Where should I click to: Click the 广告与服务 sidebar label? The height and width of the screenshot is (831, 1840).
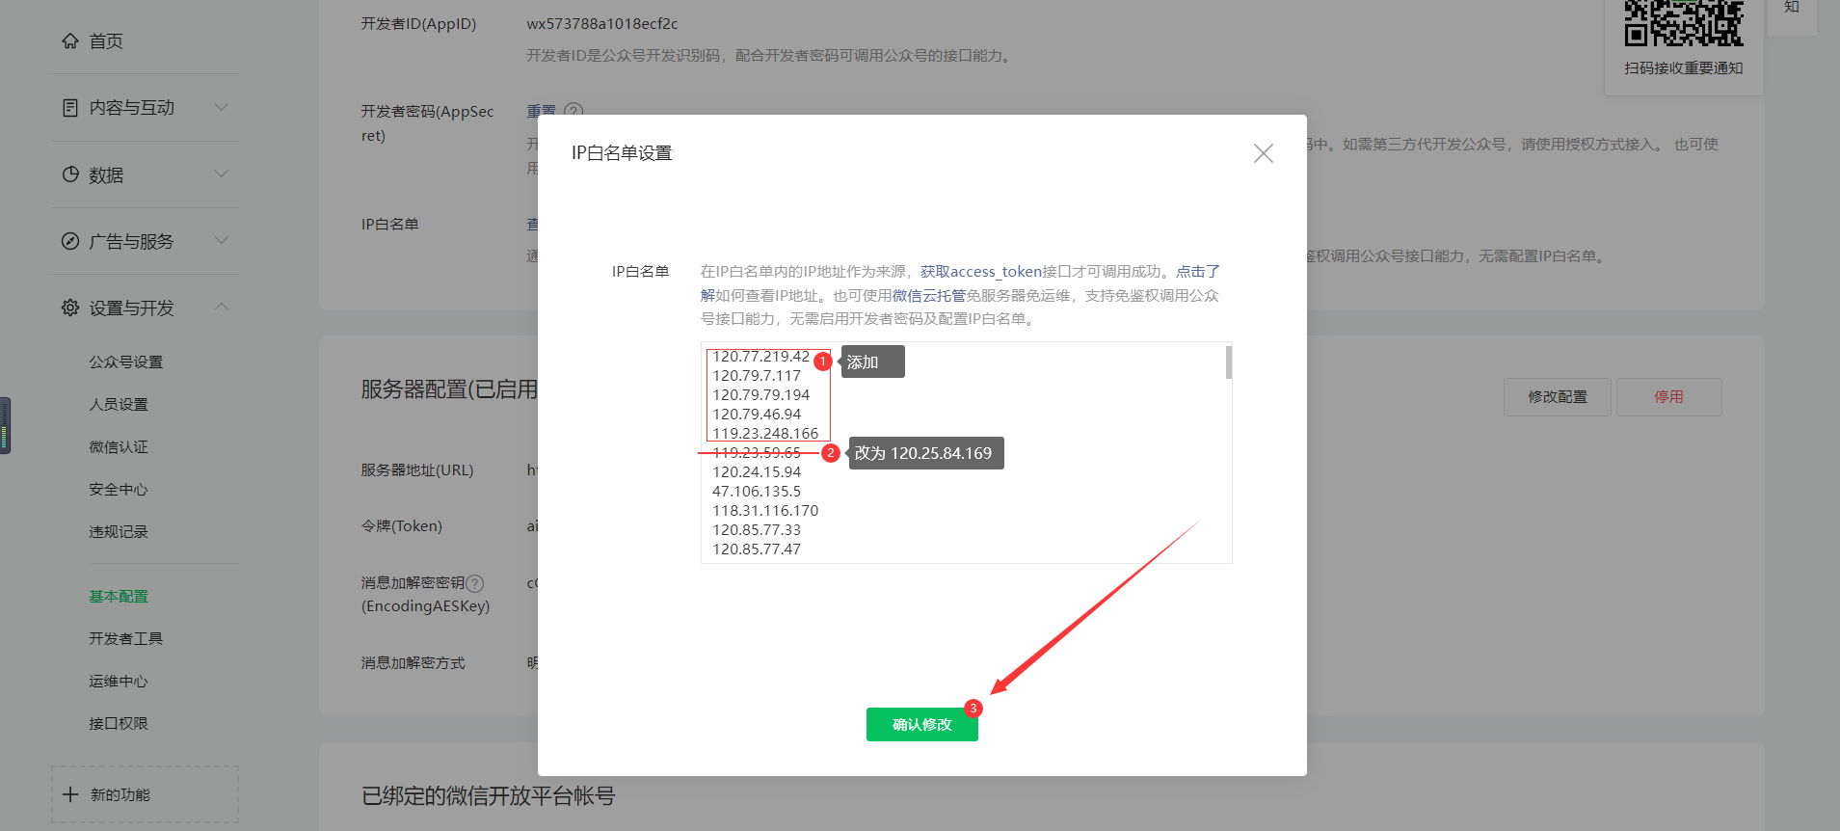132,242
